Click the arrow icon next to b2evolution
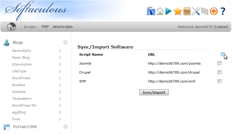232x134 pixels. click(x=60, y=64)
